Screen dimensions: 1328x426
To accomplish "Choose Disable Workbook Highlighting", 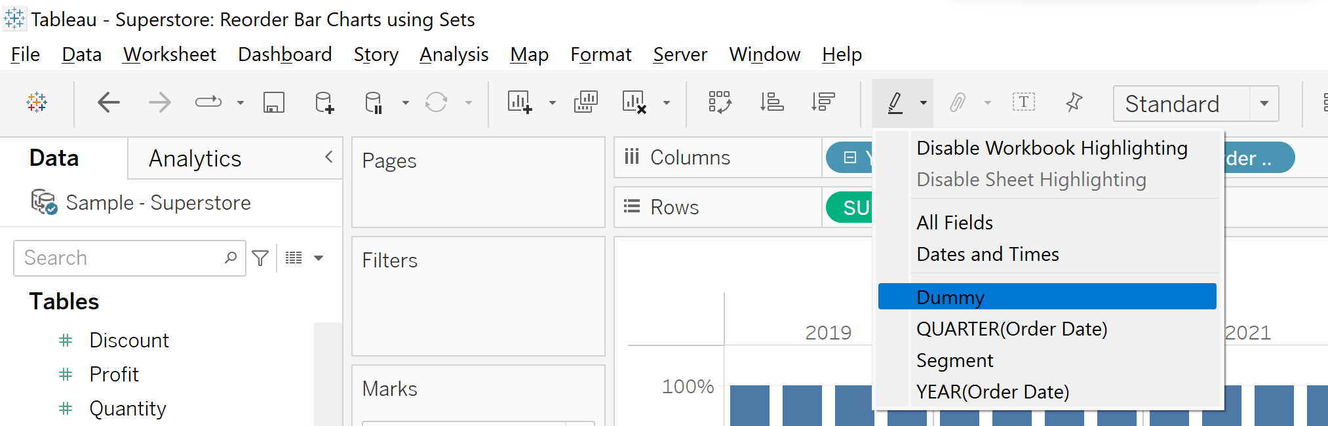I will click(x=1051, y=148).
